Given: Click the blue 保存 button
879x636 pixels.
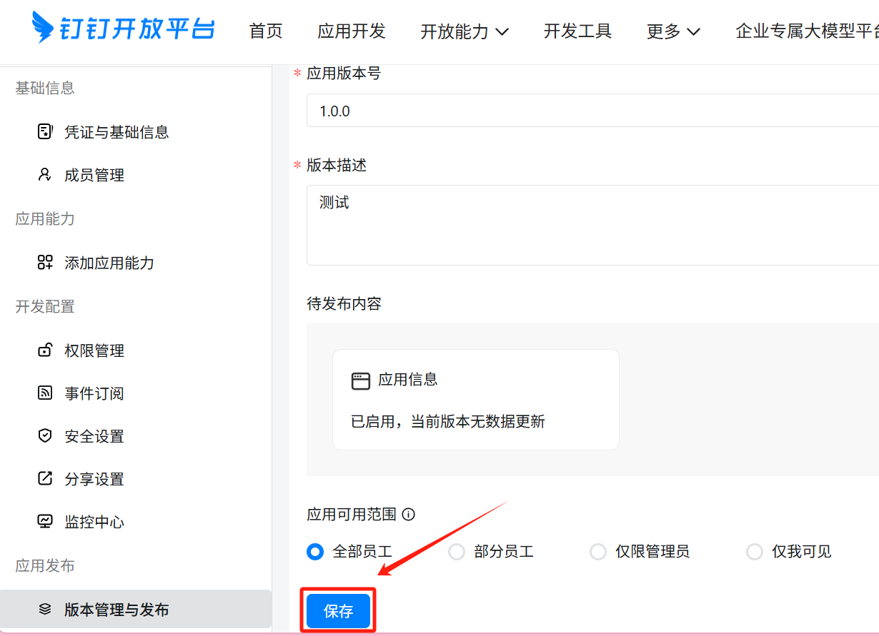Looking at the screenshot, I should coord(338,611).
